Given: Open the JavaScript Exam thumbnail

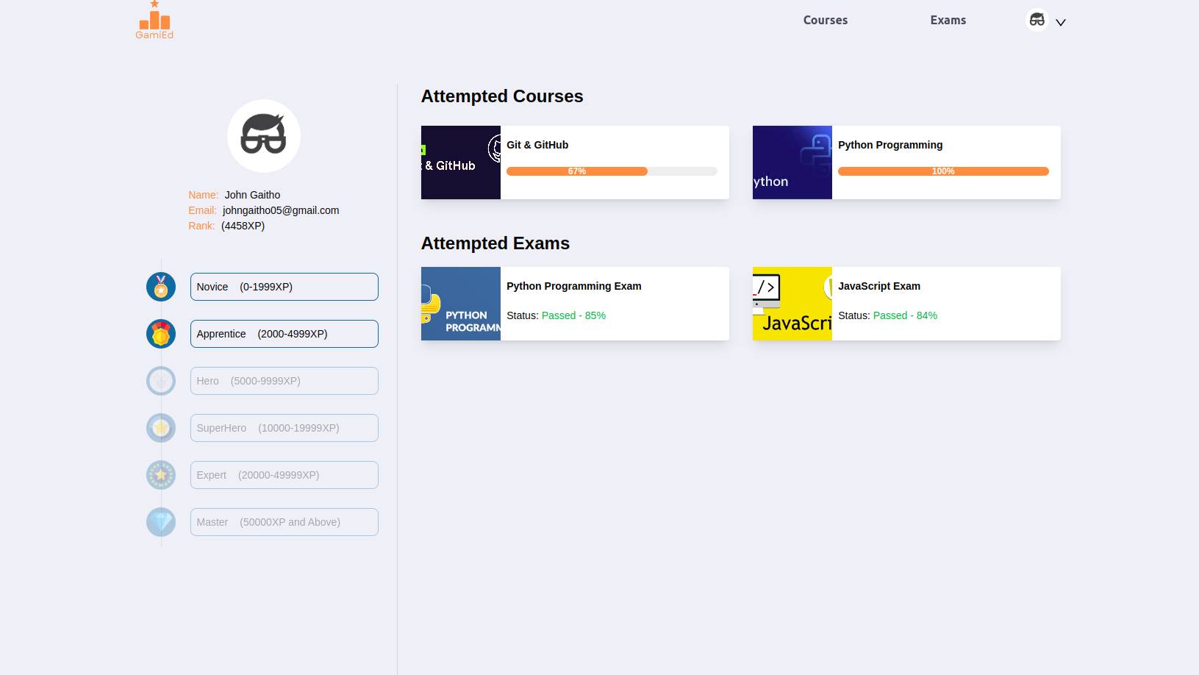Looking at the screenshot, I should pos(792,304).
